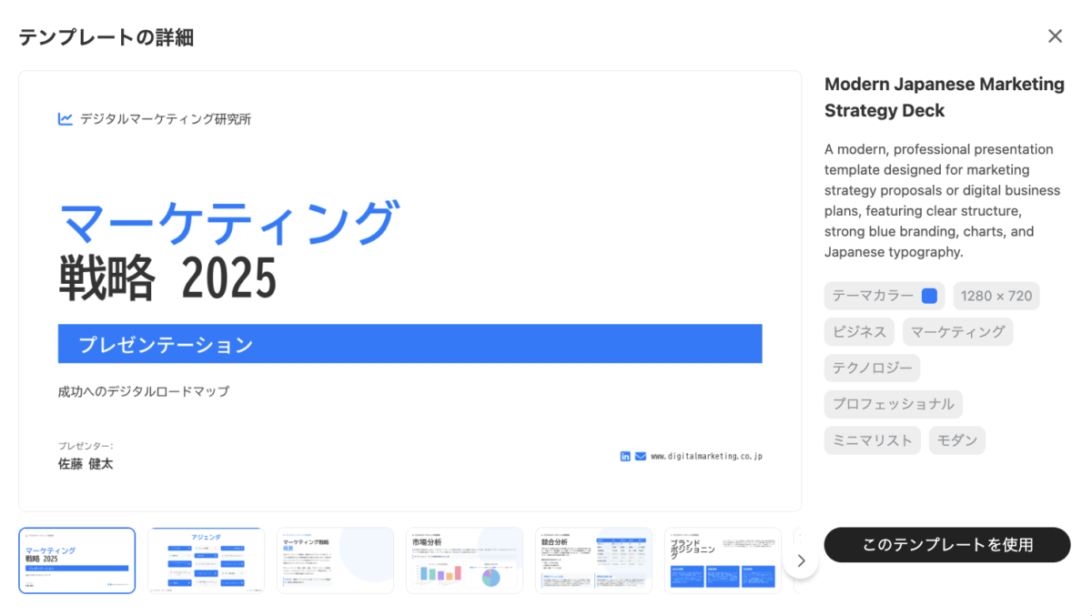Click the 1280 × 720 size label
This screenshot has height=616, width=1092.
click(x=996, y=295)
